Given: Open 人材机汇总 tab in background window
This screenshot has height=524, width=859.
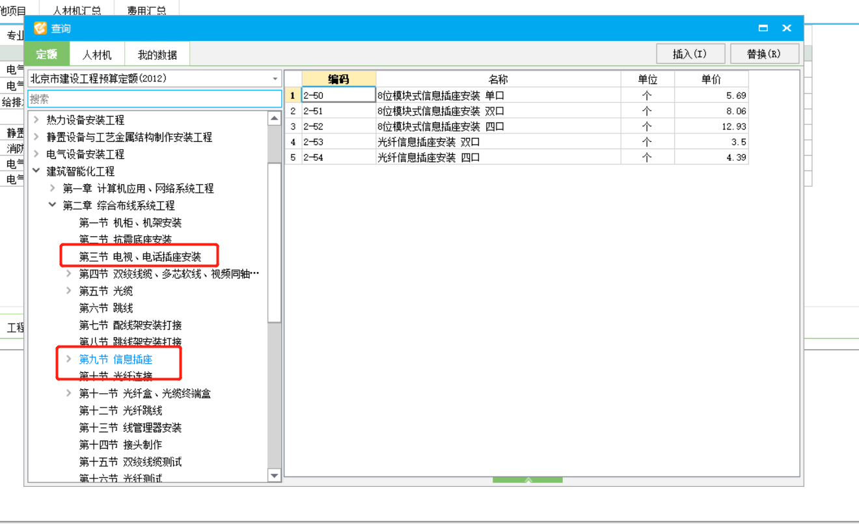Looking at the screenshot, I should click(77, 10).
